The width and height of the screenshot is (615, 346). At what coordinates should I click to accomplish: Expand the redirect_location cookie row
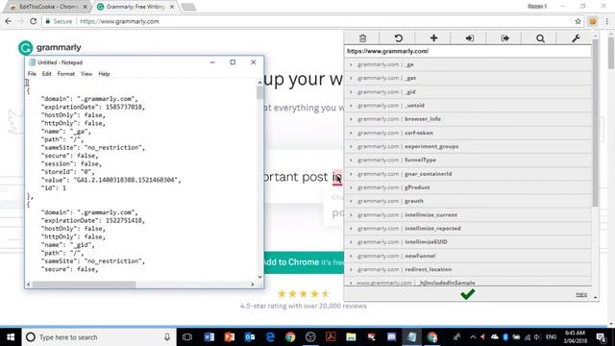click(468, 269)
